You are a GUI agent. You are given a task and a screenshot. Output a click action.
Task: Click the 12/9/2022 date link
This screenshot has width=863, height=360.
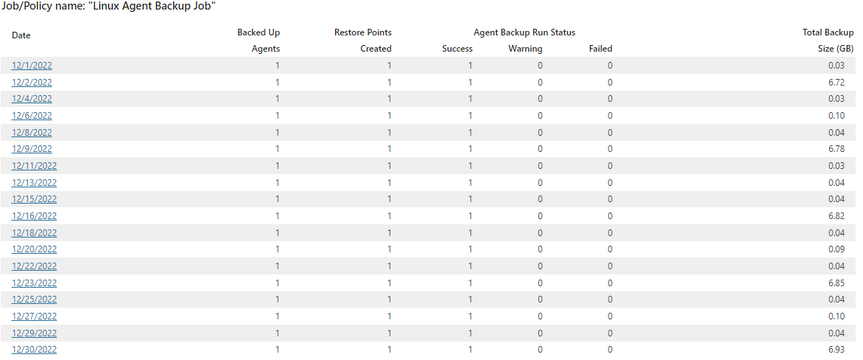(x=32, y=149)
